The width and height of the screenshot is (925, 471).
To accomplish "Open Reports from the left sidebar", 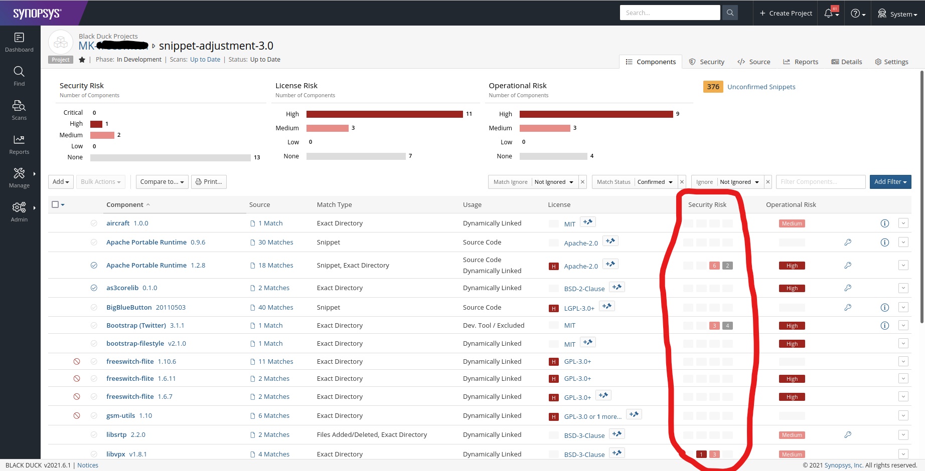I will pyautogui.click(x=19, y=144).
